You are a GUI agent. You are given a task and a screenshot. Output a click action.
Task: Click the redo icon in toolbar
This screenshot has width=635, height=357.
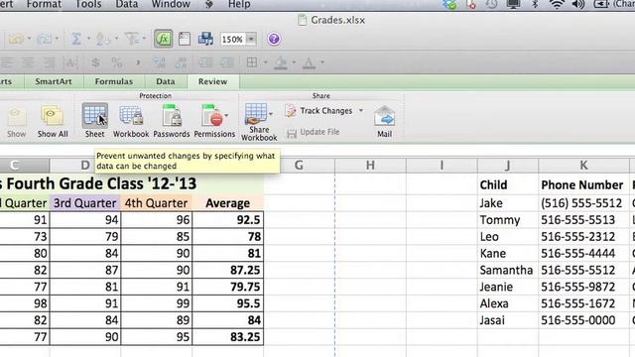click(44, 40)
